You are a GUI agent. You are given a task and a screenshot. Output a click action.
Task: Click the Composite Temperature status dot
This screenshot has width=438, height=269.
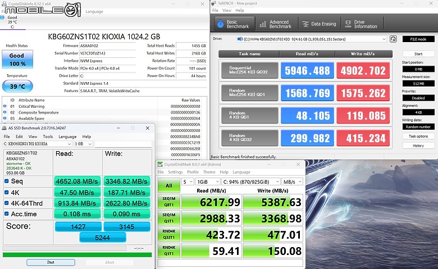click(4, 112)
